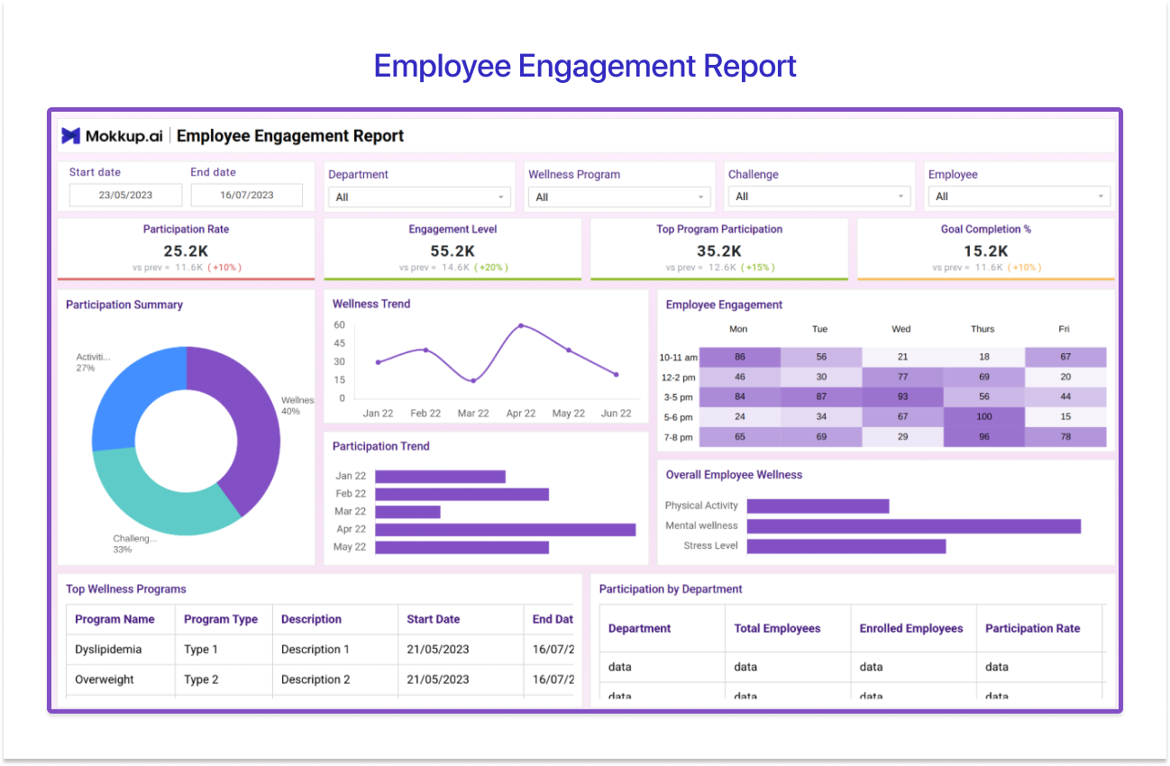Click the Jun 22 point on Wellness Trend
The height and width of the screenshot is (766, 1170).
coord(617,374)
